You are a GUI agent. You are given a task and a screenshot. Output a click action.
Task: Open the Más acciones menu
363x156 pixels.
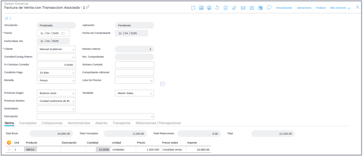click(x=340, y=8)
